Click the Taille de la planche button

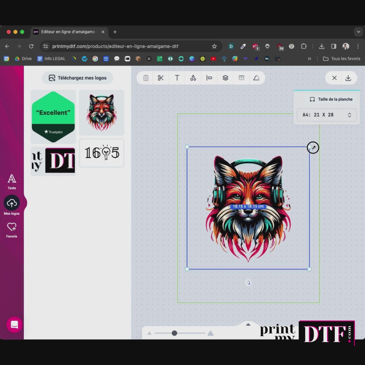point(331,99)
